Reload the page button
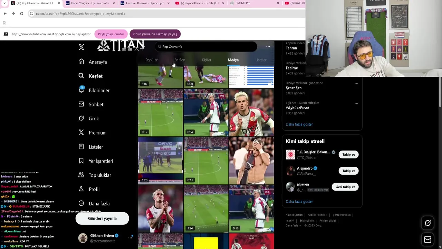 click(x=21, y=13)
